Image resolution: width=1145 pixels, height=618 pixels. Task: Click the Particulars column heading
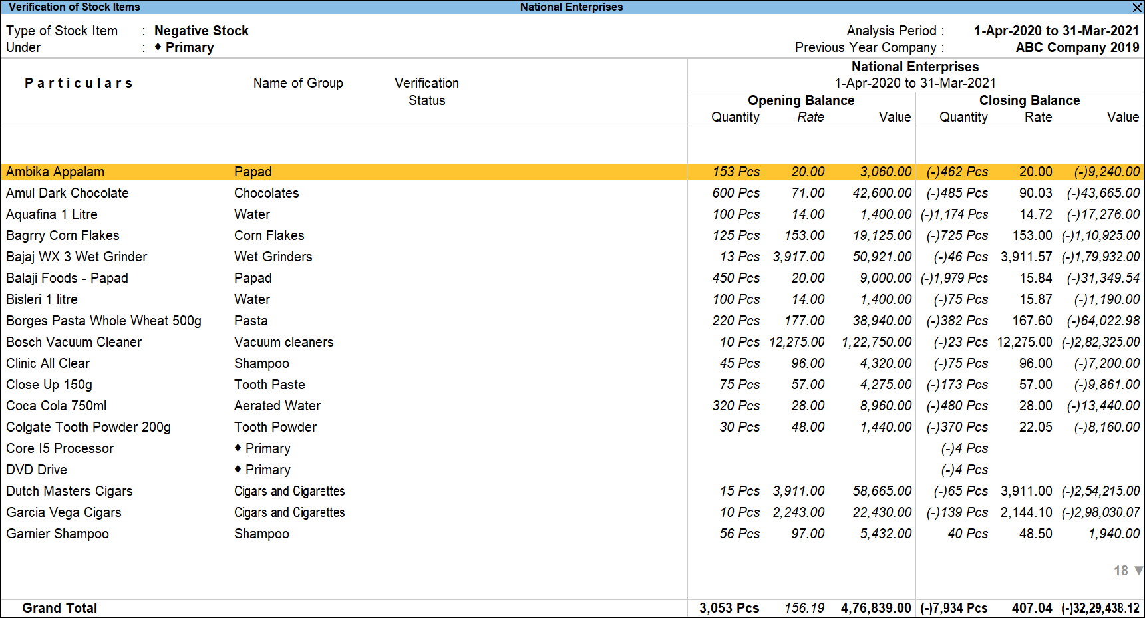coord(79,83)
